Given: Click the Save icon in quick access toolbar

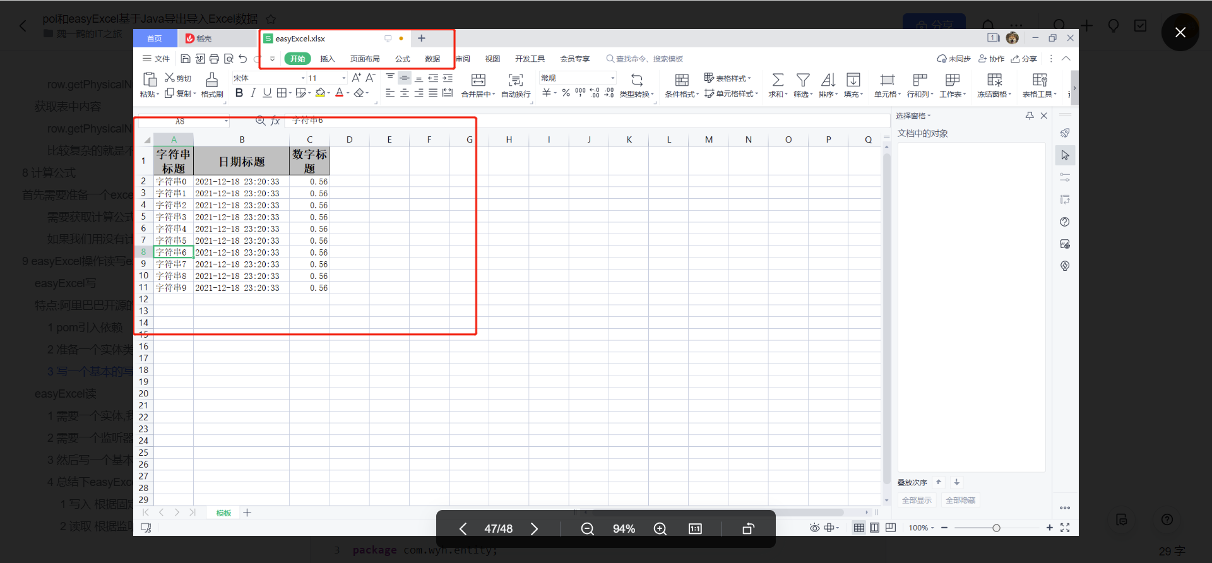Looking at the screenshot, I should [x=186, y=59].
